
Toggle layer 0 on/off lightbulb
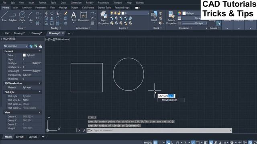tap(112, 13)
